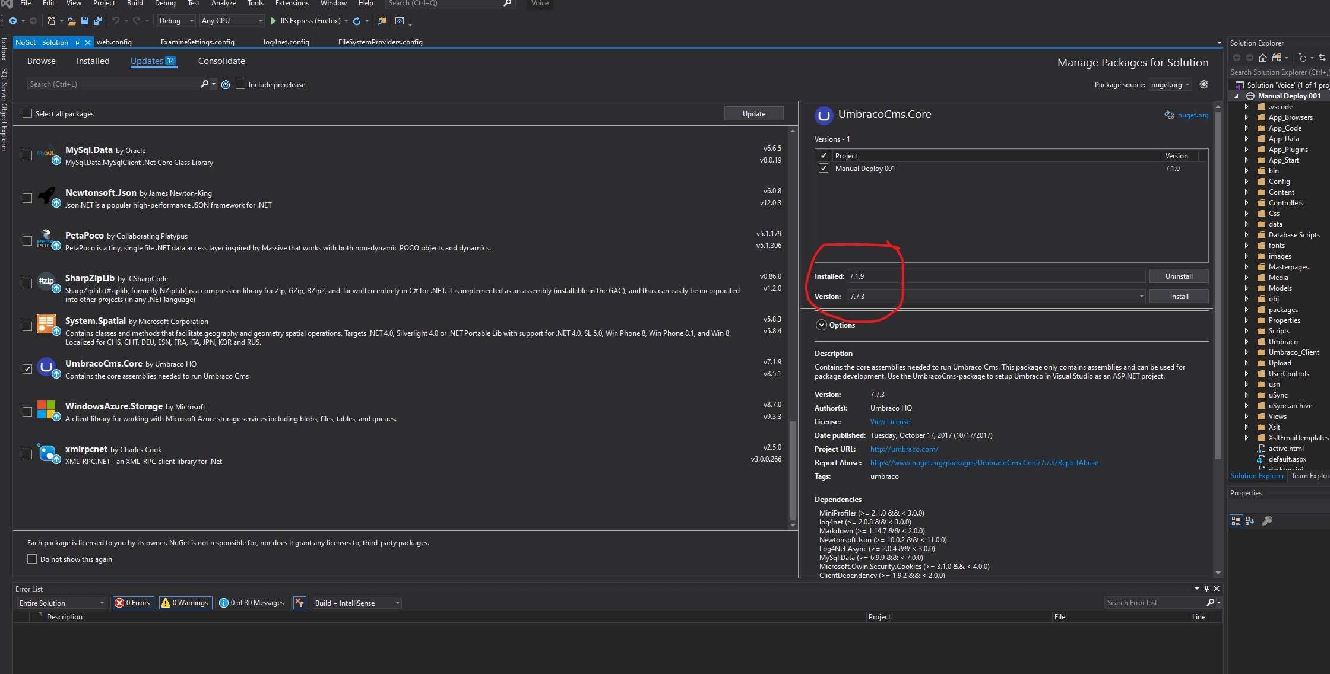Screen dimensions: 1330x674
Task: Click the package list vertical scrollbar
Action: click(x=793, y=328)
